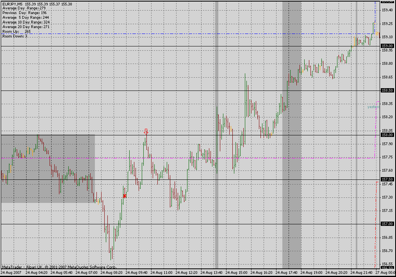Click the red X marker on the chart
The height and width of the screenshot is (277, 396).
tap(125, 196)
